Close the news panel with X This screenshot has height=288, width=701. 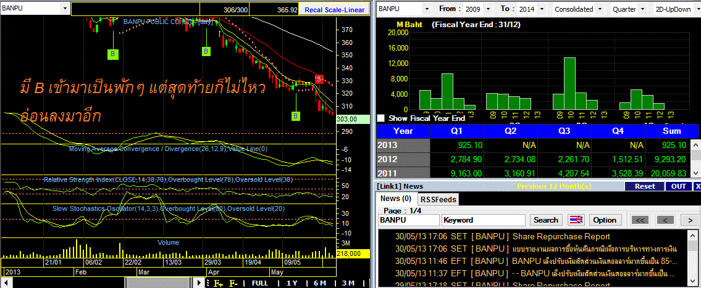697,186
